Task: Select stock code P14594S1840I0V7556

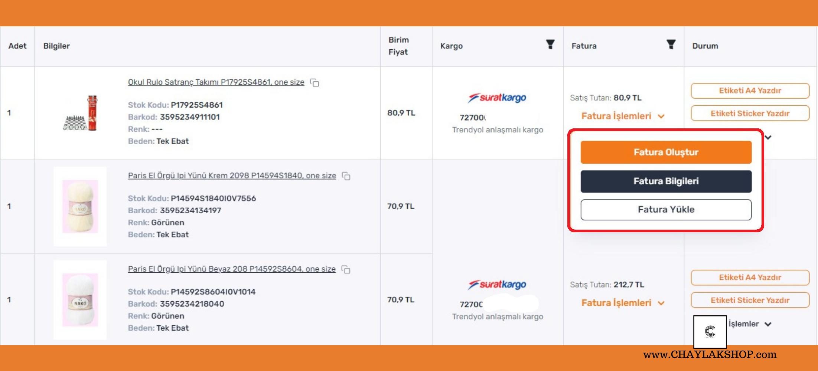Action: 214,199
